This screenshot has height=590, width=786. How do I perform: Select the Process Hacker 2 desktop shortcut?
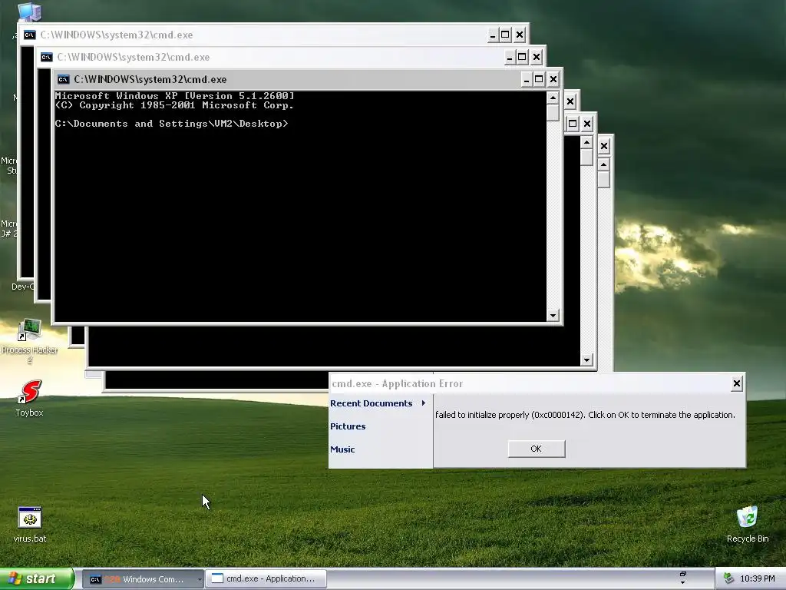[x=30, y=341]
